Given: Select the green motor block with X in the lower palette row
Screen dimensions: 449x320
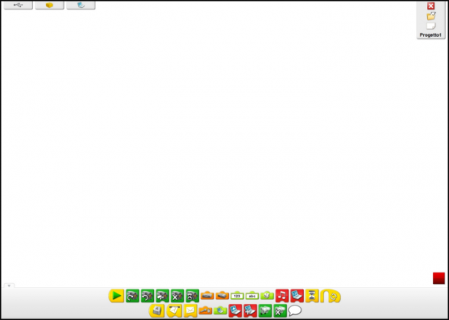Looking at the screenshot, I should [280, 311].
